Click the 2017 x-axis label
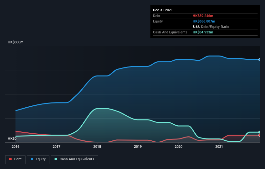The width and height of the screenshot is (265, 169). tap(56, 147)
